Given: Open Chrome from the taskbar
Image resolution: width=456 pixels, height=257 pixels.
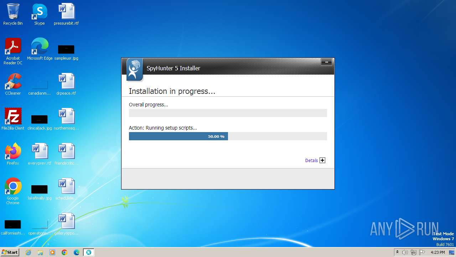Looking at the screenshot, I should tap(64, 252).
